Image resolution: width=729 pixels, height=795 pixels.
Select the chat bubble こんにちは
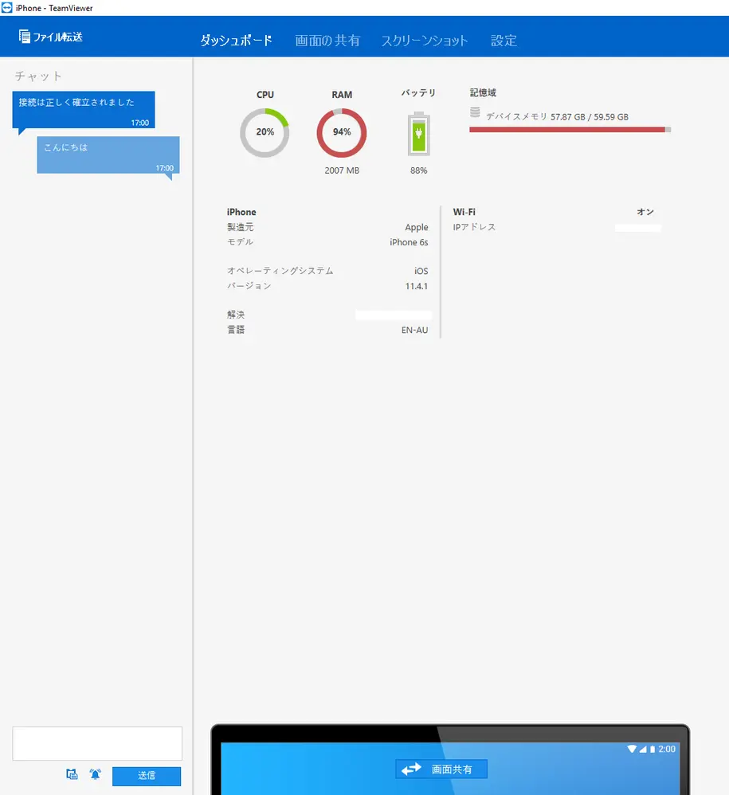pos(108,155)
